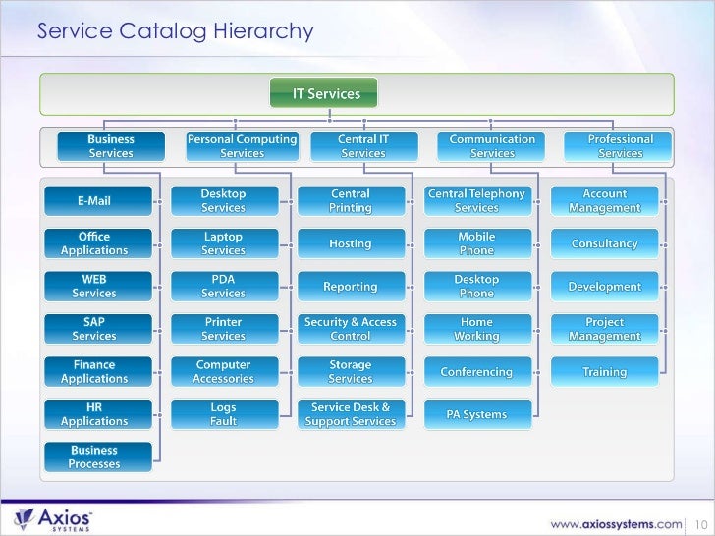The width and height of the screenshot is (715, 536).
Task: Click the Reporting box
Action: click(352, 287)
